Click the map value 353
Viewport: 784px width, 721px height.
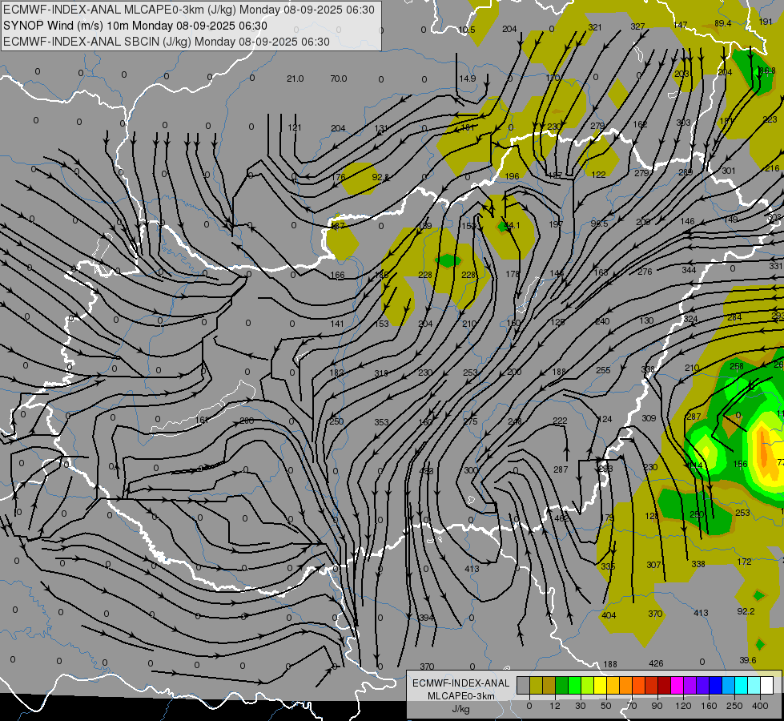[x=381, y=422]
